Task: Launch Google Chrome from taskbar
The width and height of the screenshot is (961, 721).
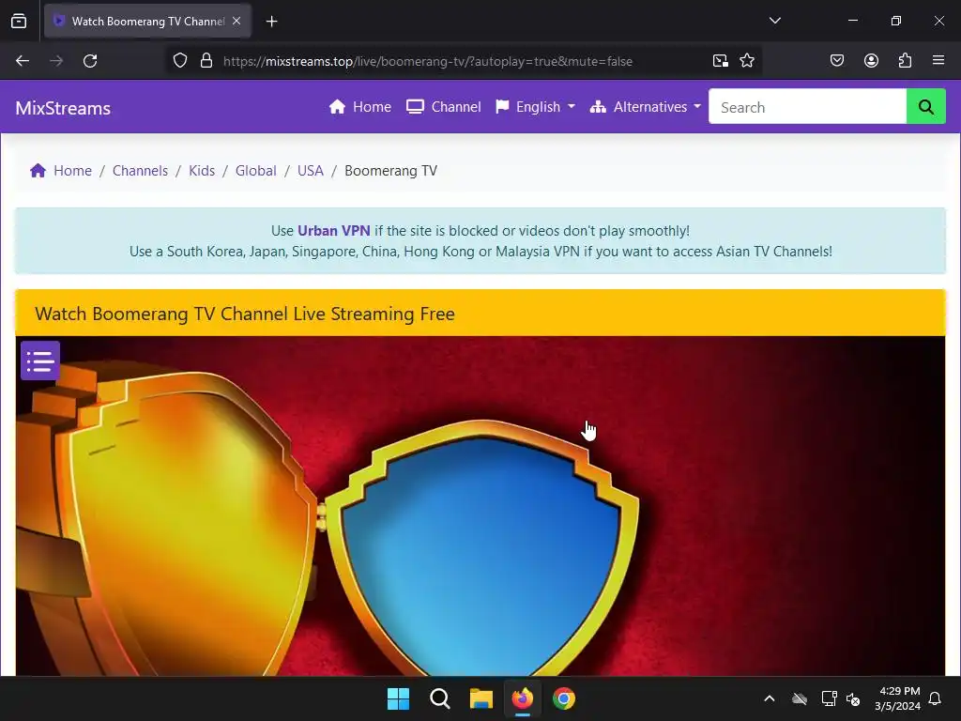Action: tap(564, 698)
